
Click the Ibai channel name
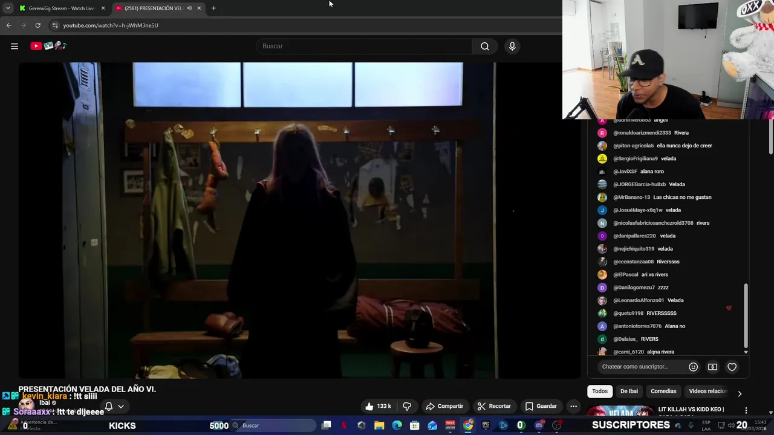[x=44, y=403]
